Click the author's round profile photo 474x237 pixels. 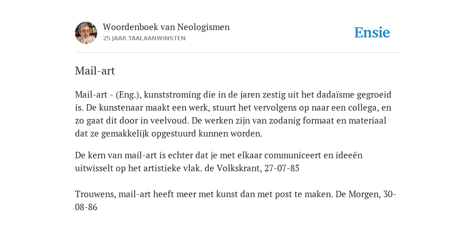86,33
